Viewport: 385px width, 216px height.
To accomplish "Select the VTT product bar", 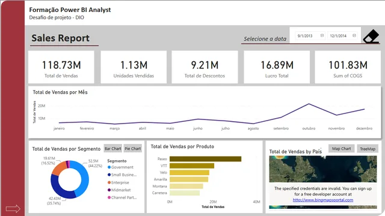I will click(192, 166).
